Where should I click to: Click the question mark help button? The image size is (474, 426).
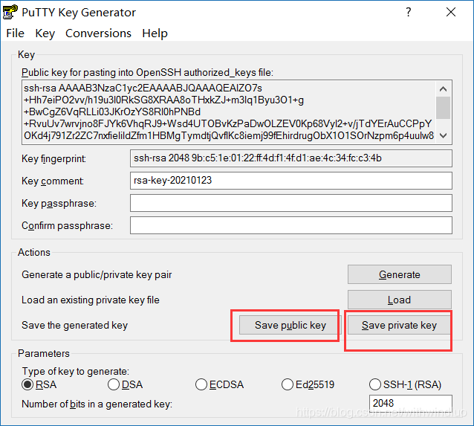point(409,12)
